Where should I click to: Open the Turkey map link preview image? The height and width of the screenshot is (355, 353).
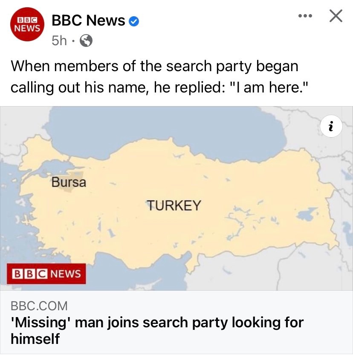[176, 198]
